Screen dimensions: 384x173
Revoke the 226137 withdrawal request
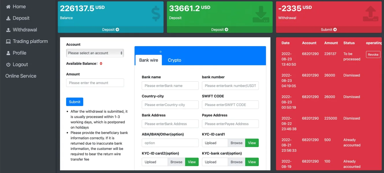coord(373,54)
